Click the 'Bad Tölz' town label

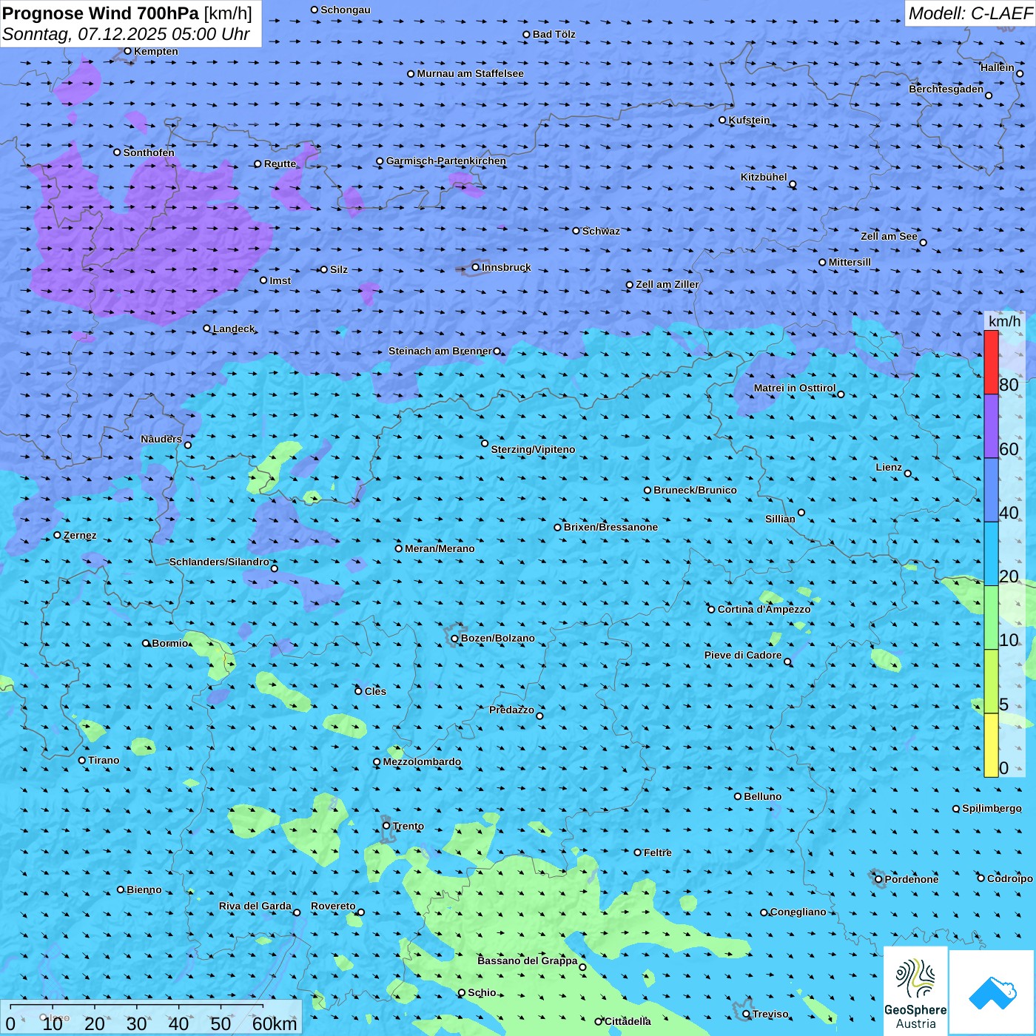pyautogui.click(x=554, y=34)
